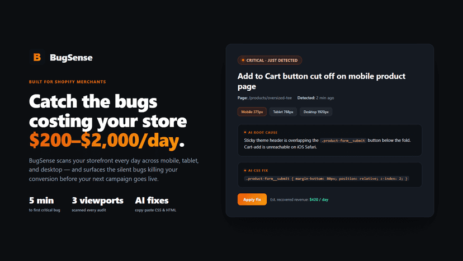Click the 'AI fixes' stat

pyautogui.click(x=152, y=201)
